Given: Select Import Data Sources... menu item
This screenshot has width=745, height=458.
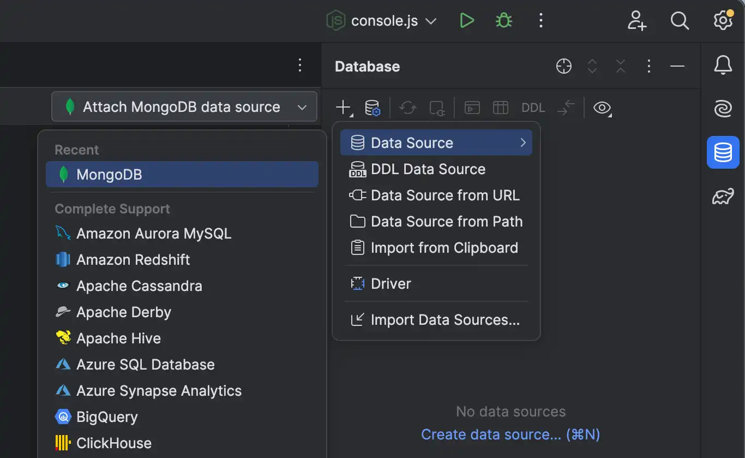Looking at the screenshot, I should (x=436, y=320).
